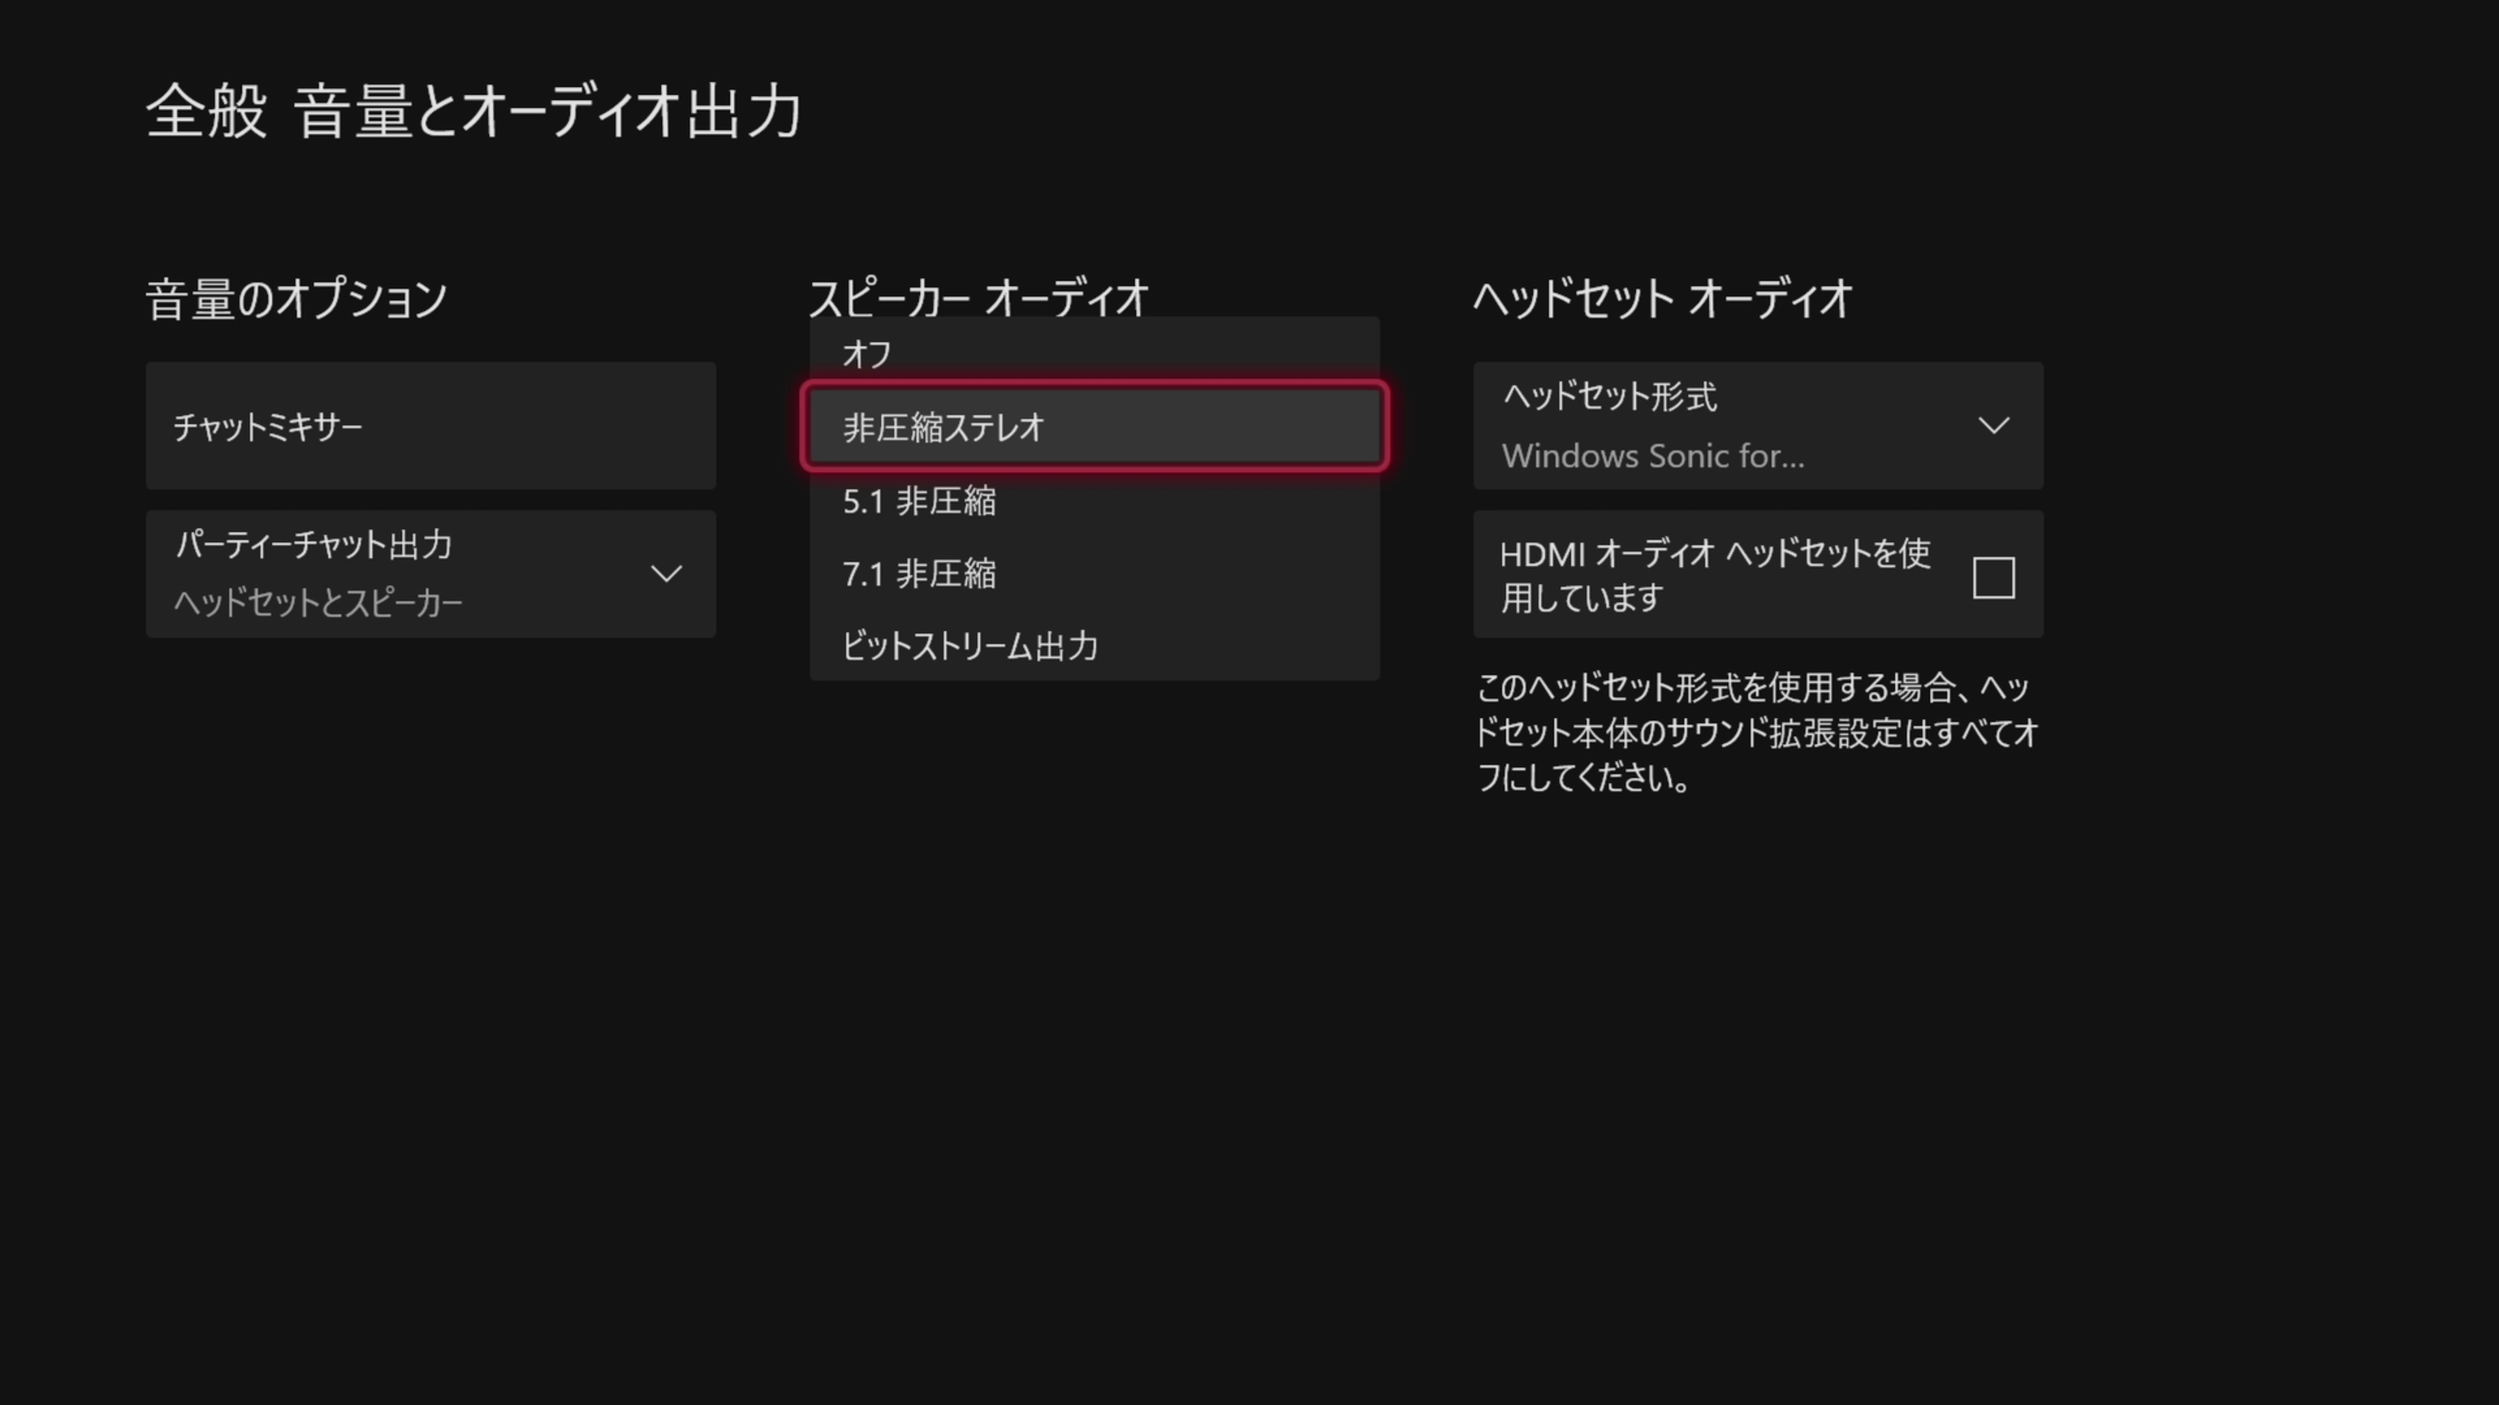Open ヘッドセット形式 dropdown

1757,427
